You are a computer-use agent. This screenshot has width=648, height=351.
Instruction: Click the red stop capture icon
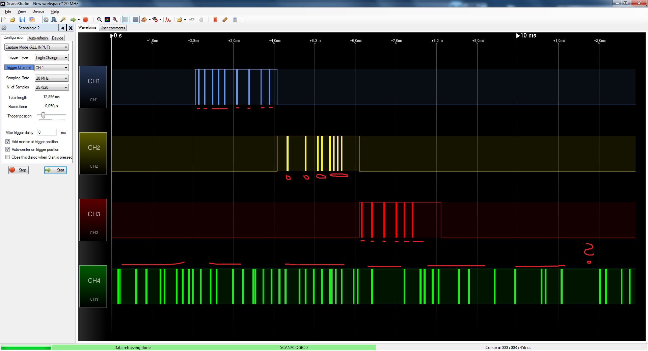[x=85, y=20]
